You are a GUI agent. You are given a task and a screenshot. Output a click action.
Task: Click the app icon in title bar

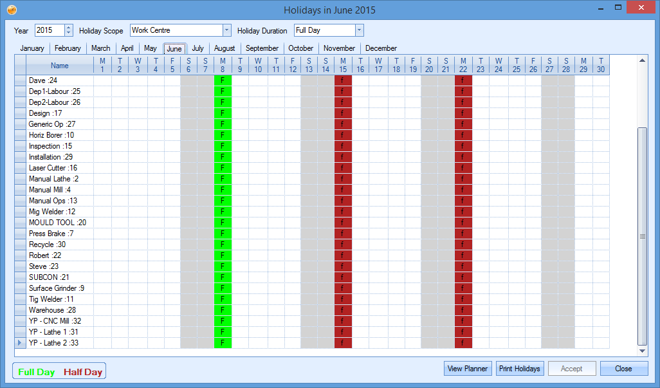(12, 10)
